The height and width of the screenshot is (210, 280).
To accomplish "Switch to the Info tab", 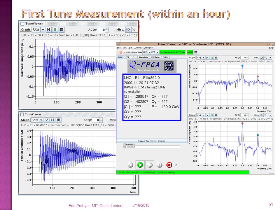I will point(120,57).
